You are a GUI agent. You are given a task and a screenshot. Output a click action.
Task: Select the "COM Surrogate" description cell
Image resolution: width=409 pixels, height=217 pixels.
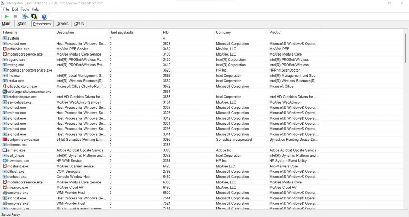pyautogui.click(x=68, y=171)
